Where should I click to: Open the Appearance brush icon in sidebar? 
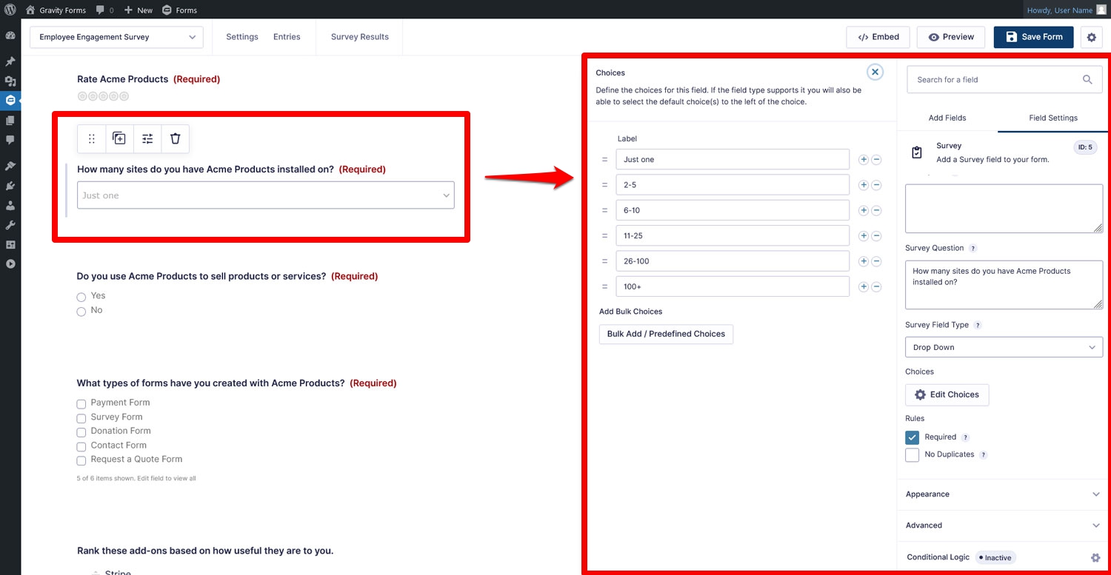10,166
